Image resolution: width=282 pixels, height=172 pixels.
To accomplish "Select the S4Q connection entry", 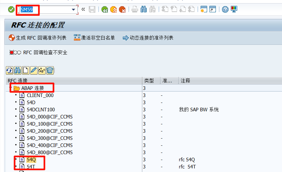I will [x=31, y=160].
